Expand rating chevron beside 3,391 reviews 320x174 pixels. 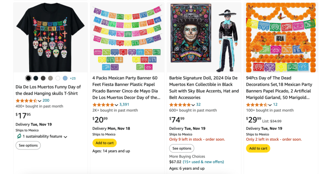click(116, 105)
